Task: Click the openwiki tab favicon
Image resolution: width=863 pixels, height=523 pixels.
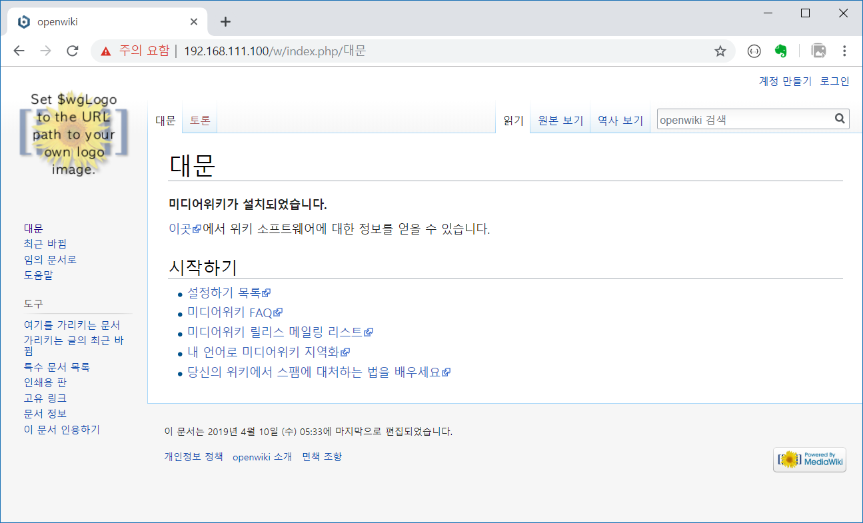Action: (x=24, y=21)
